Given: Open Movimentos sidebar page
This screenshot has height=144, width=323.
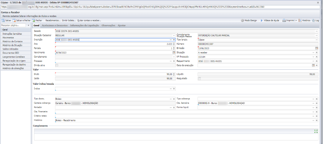Looking at the screenshot, I should click(x=16, y=38).
